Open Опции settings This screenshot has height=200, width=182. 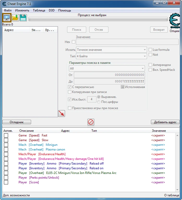point(174,31)
